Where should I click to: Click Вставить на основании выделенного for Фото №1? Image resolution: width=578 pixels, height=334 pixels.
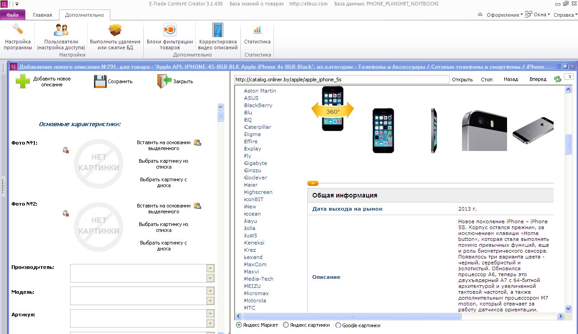click(164, 145)
